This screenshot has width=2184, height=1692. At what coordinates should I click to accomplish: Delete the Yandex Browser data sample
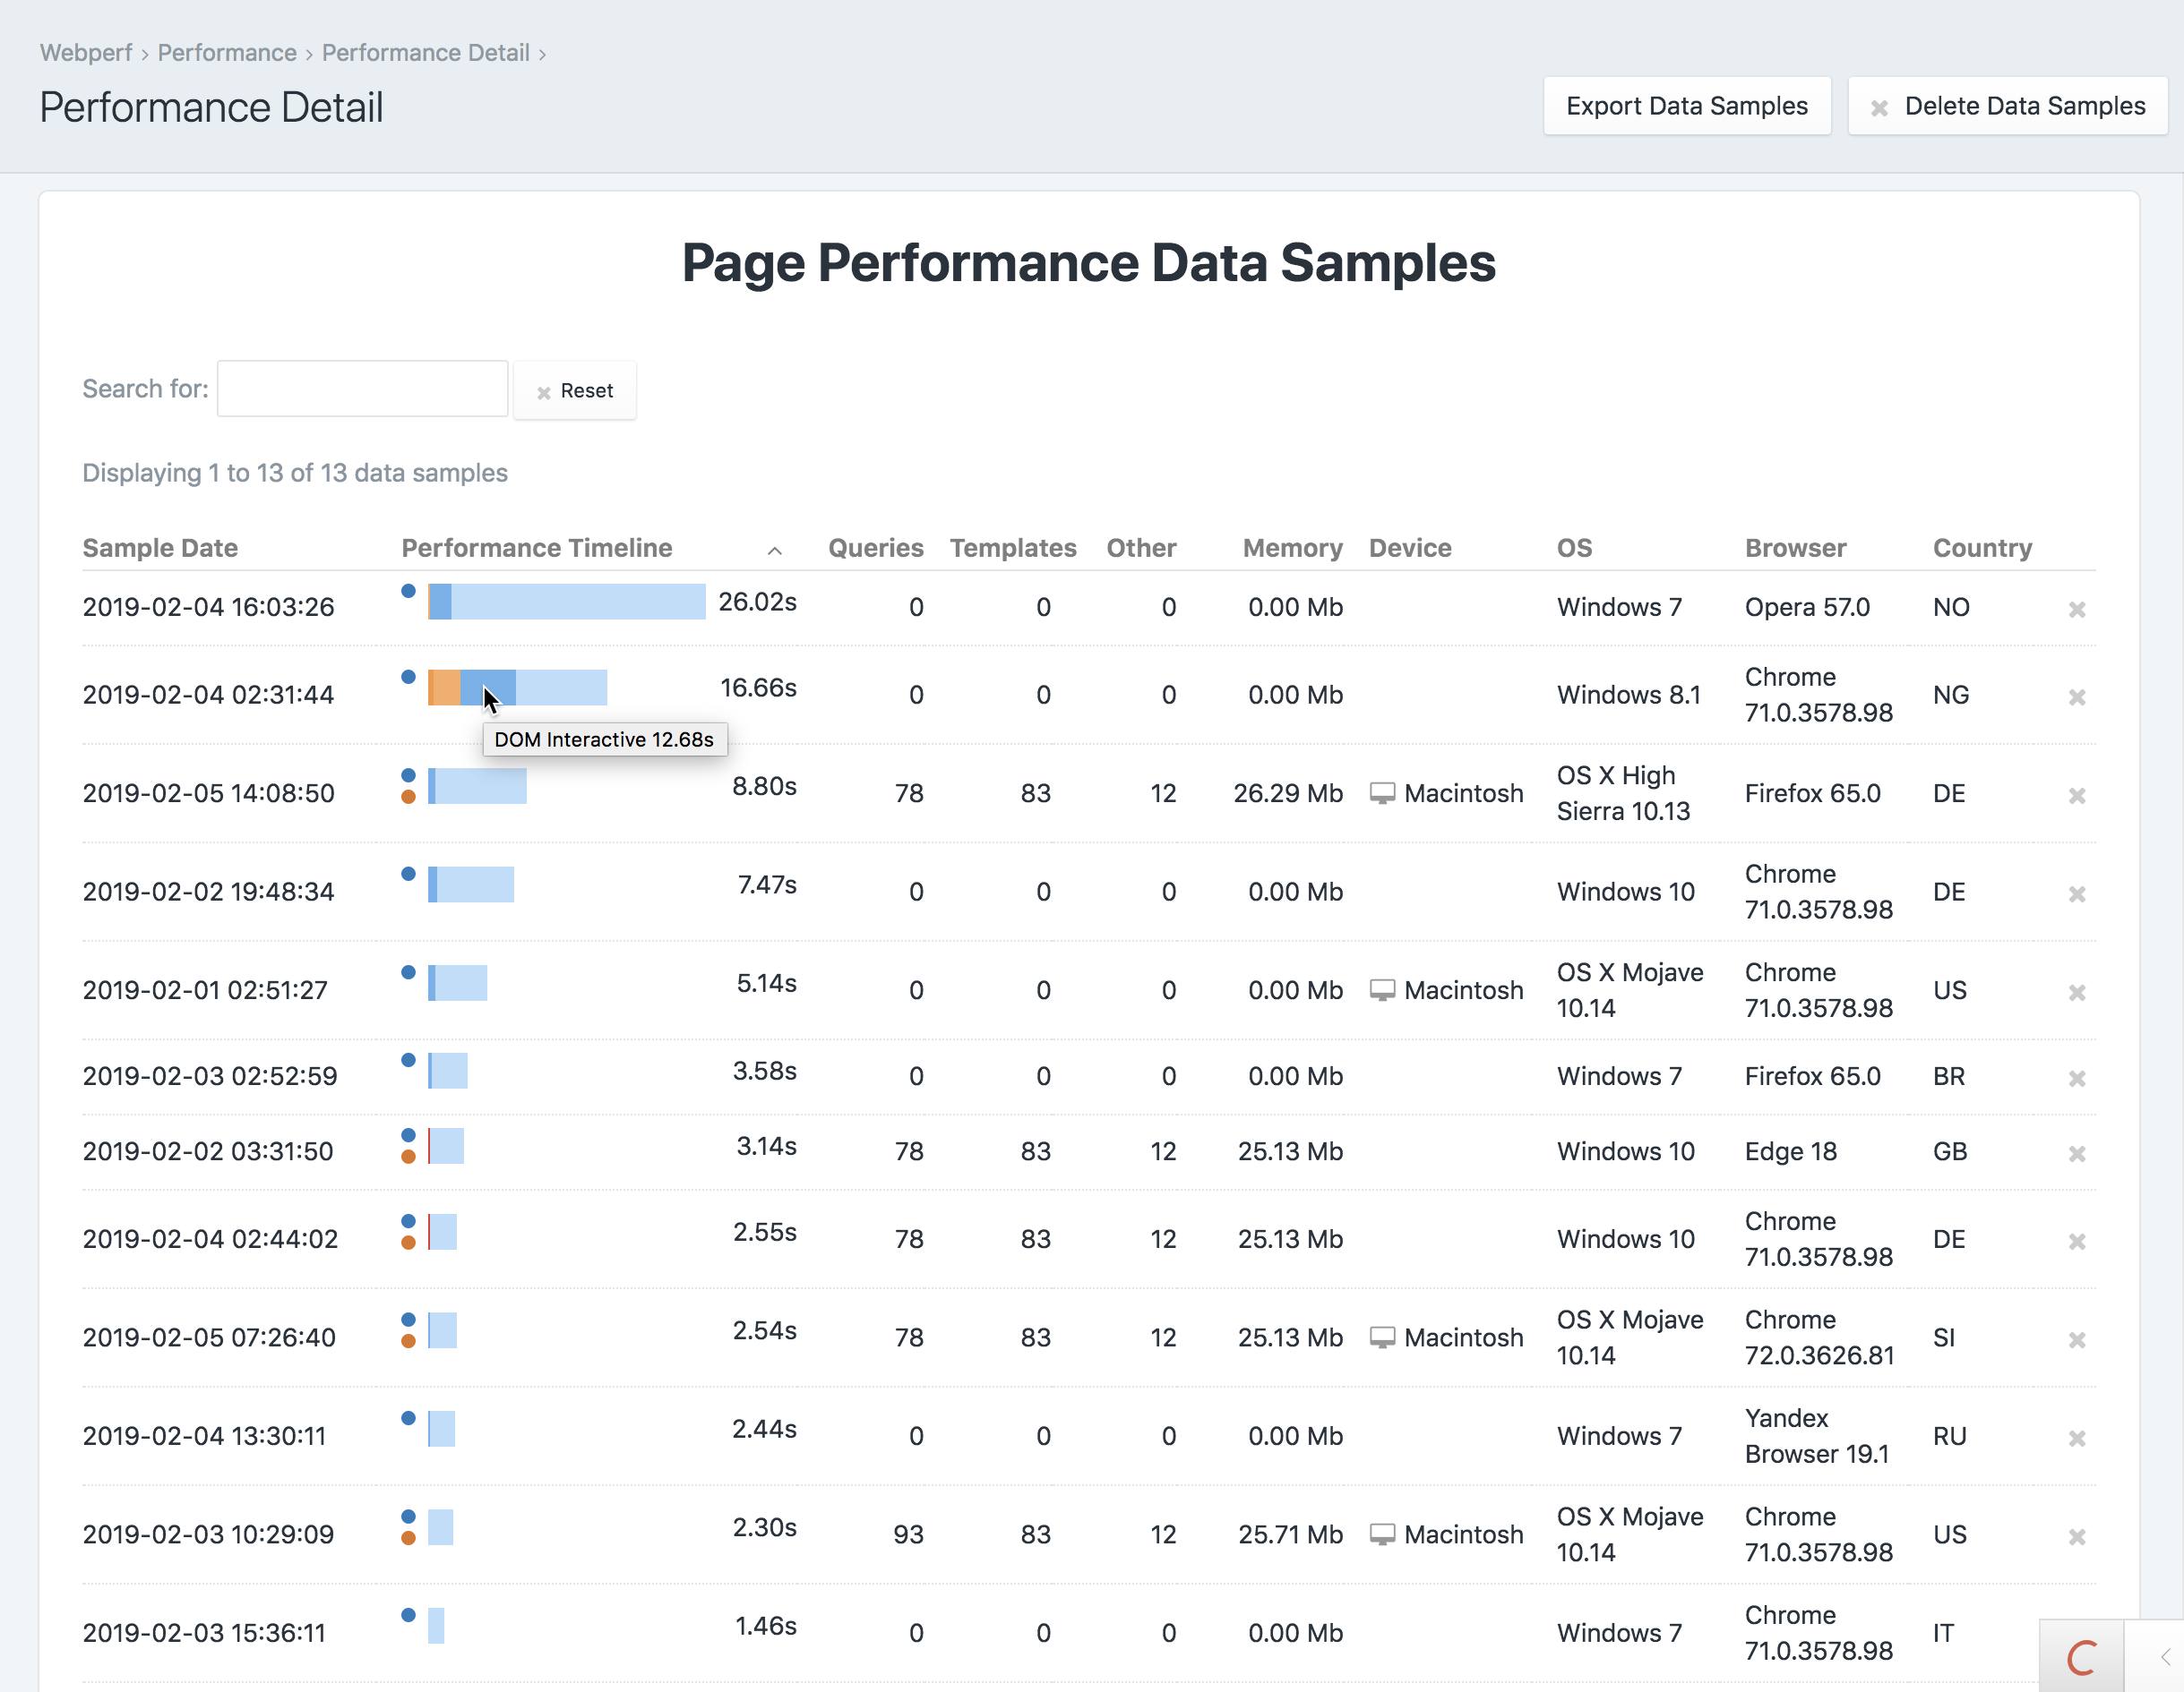coord(2077,1440)
